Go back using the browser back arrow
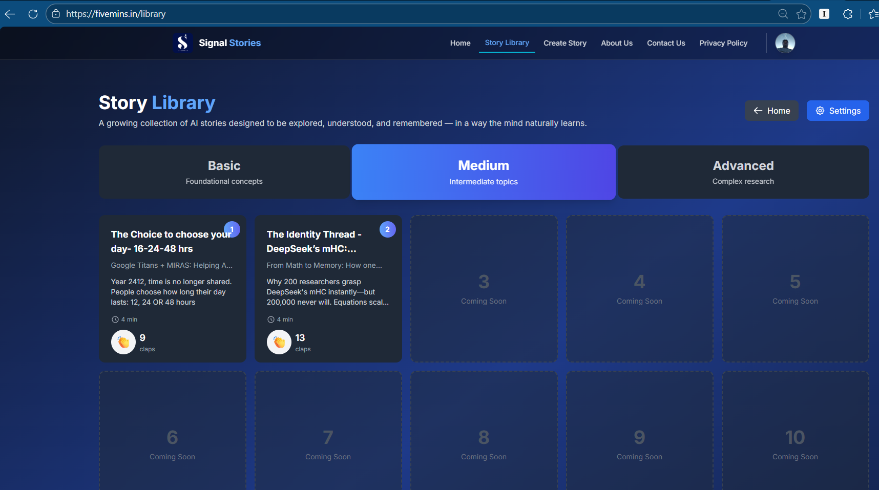 (10, 14)
